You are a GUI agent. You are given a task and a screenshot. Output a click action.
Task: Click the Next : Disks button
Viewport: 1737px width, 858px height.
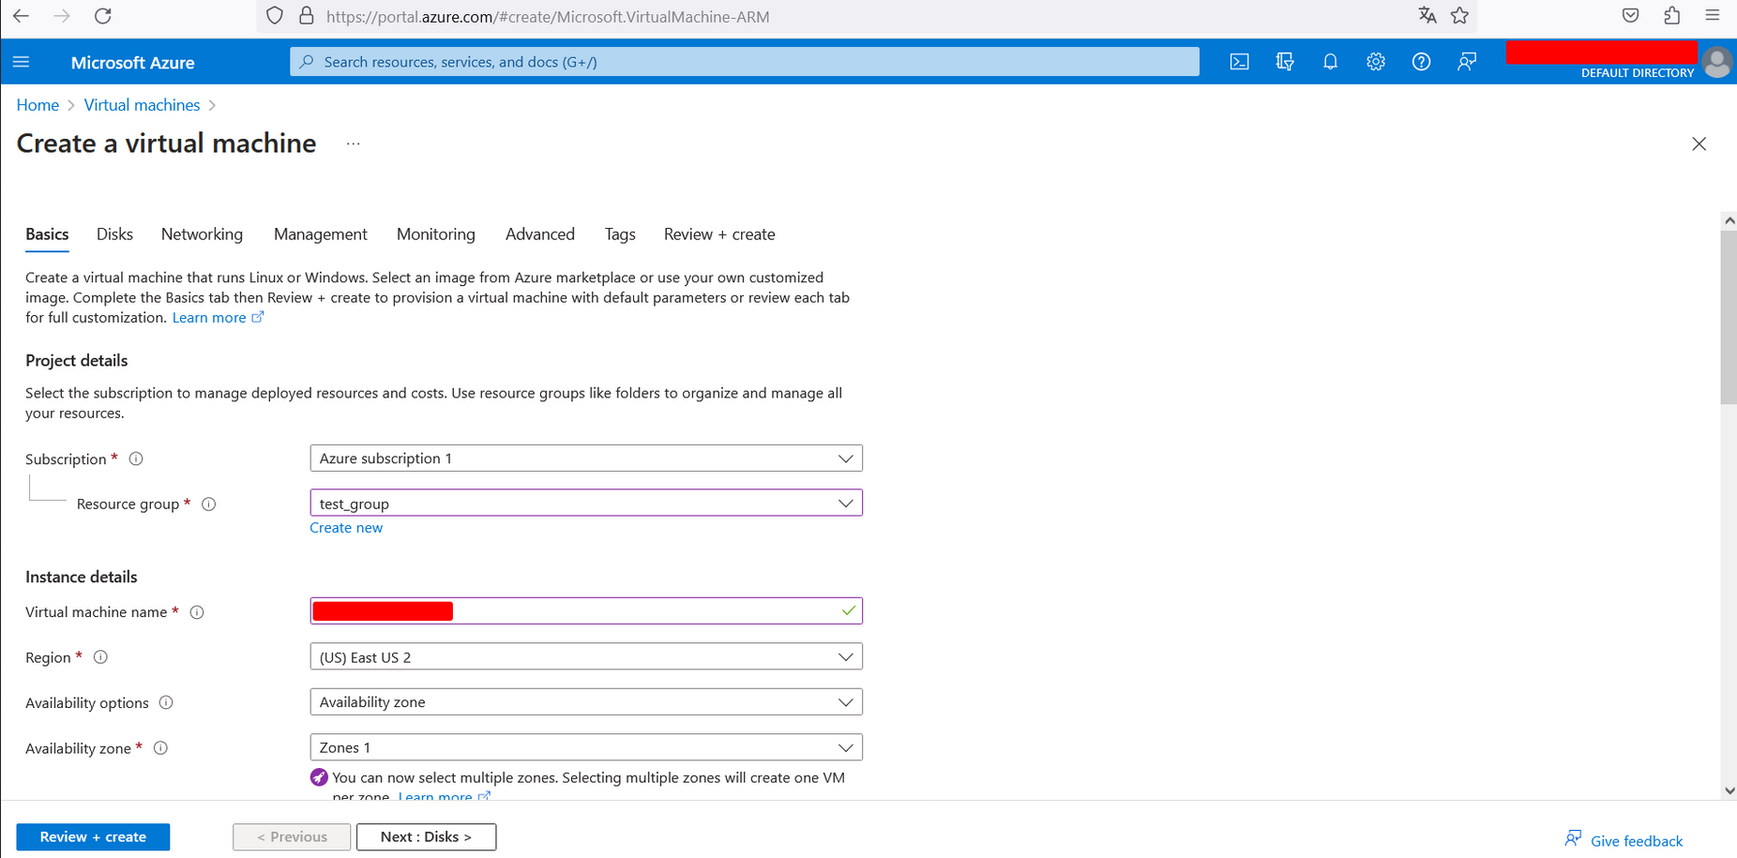(426, 836)
